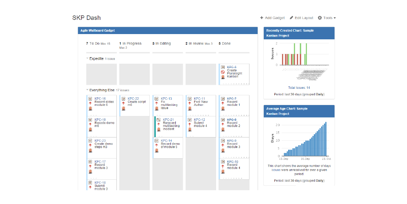This screenshot has width=407, height=204.
Task: Open the Total Issues: 14 link
Action: (x=299, y=88)
